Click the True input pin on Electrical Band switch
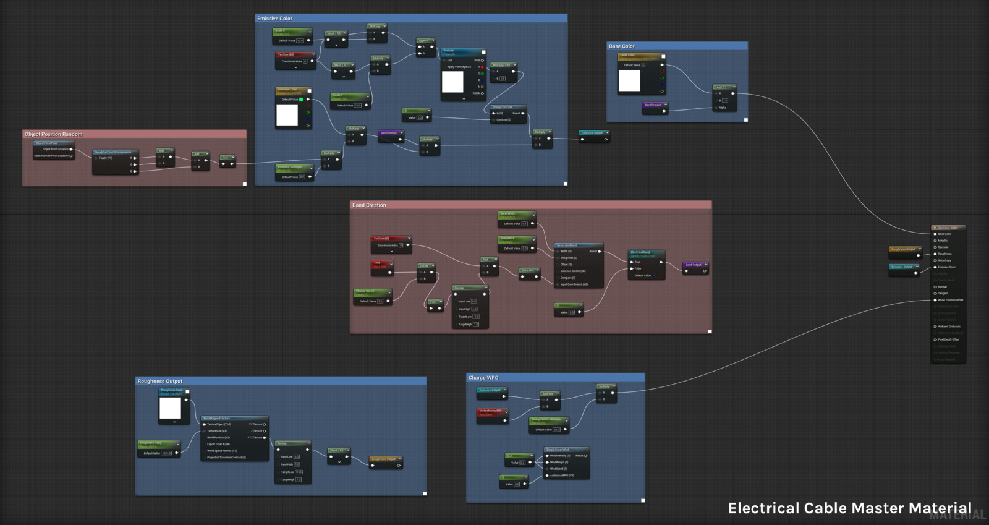989x525 pixels. 632,262
